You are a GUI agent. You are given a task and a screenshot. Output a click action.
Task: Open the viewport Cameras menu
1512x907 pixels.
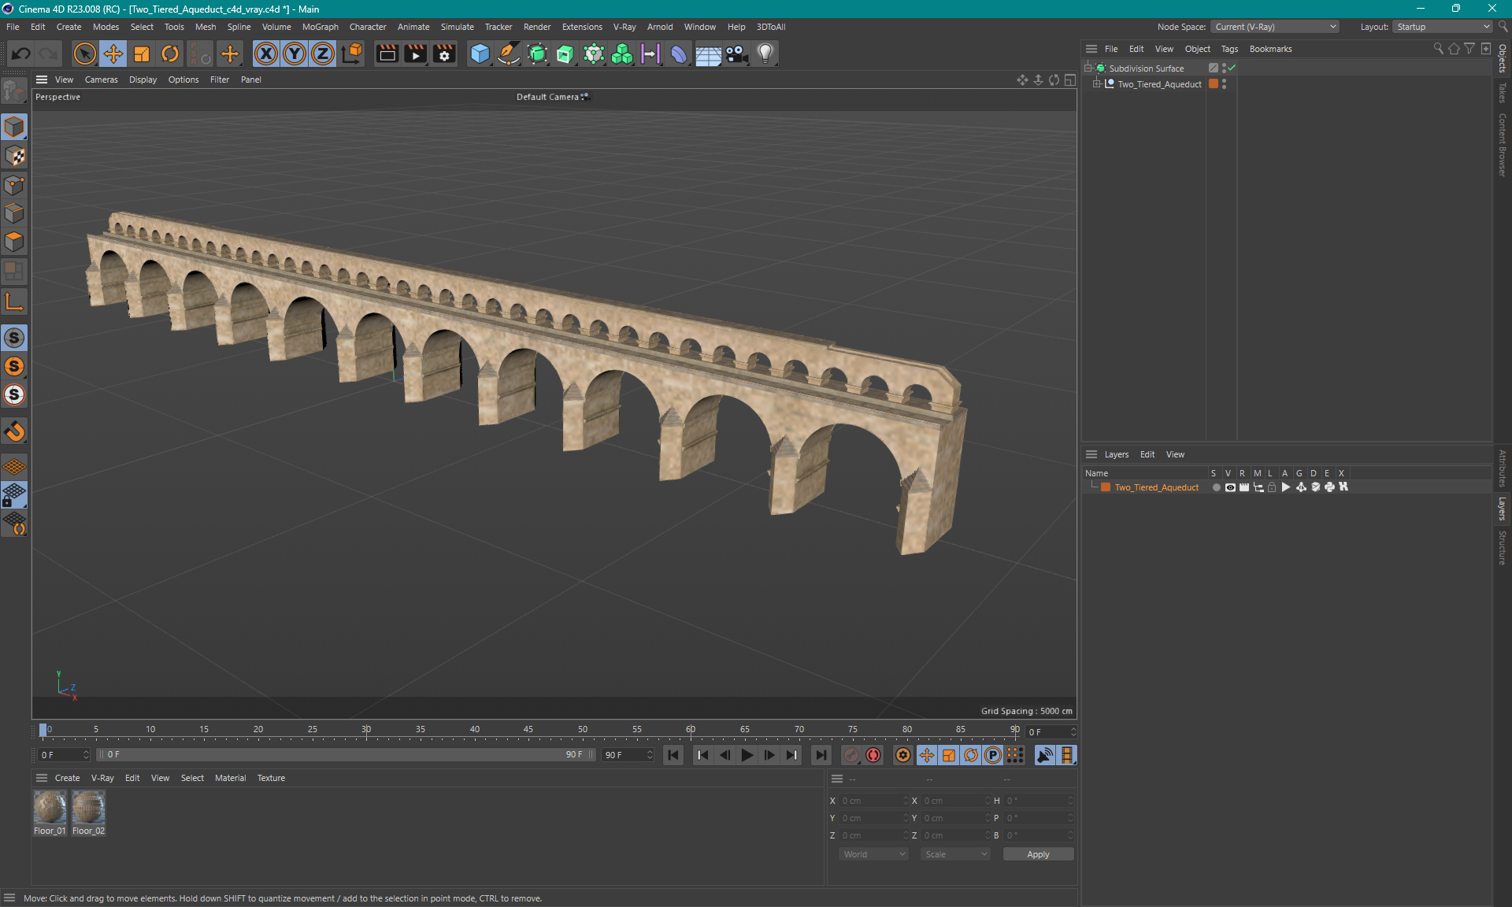pos(101,80)
